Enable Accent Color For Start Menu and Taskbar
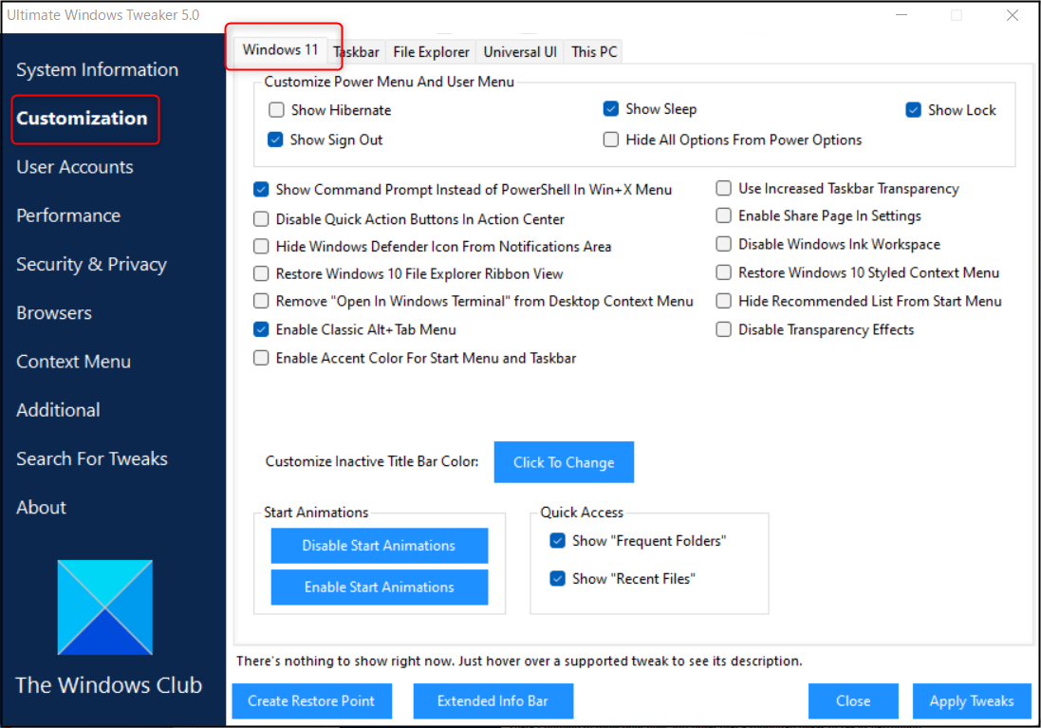Viewport: 1041px width, 728px height. click(261, 358)
